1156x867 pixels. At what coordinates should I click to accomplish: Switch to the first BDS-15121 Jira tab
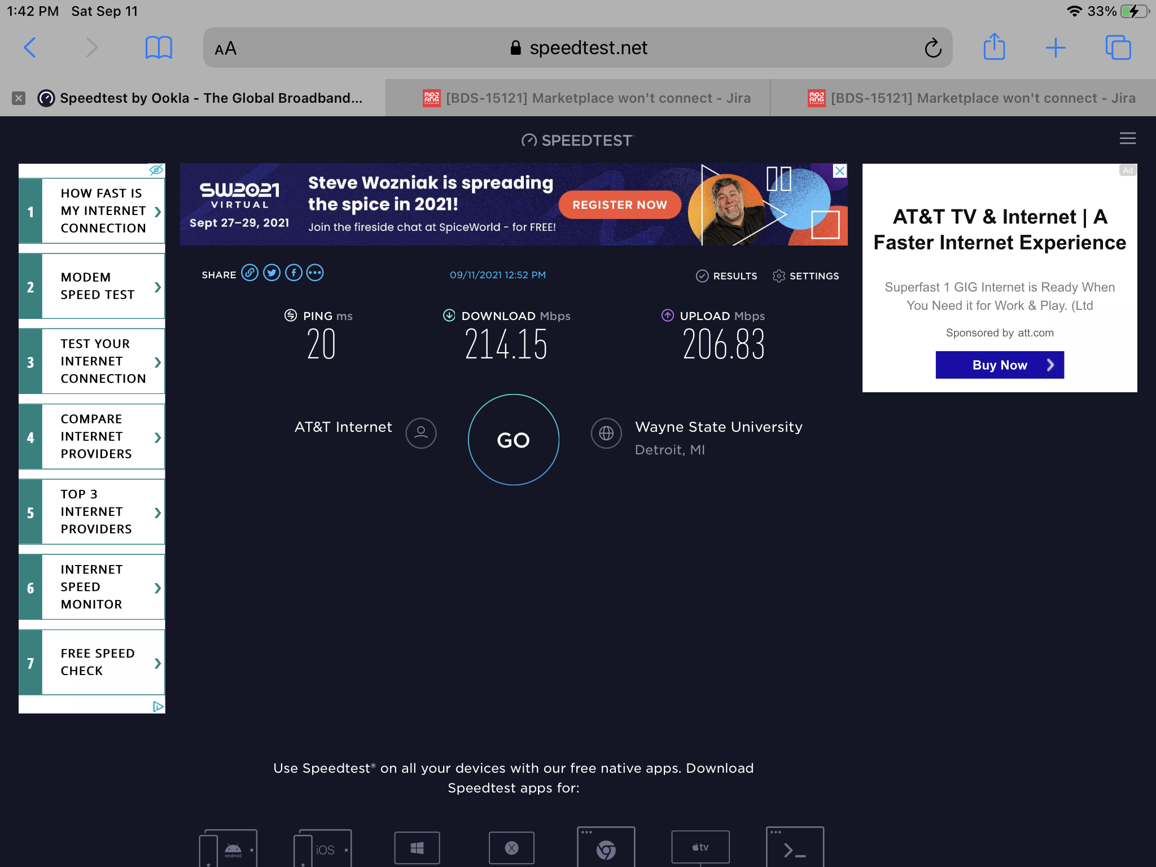[x=578, y=98]
